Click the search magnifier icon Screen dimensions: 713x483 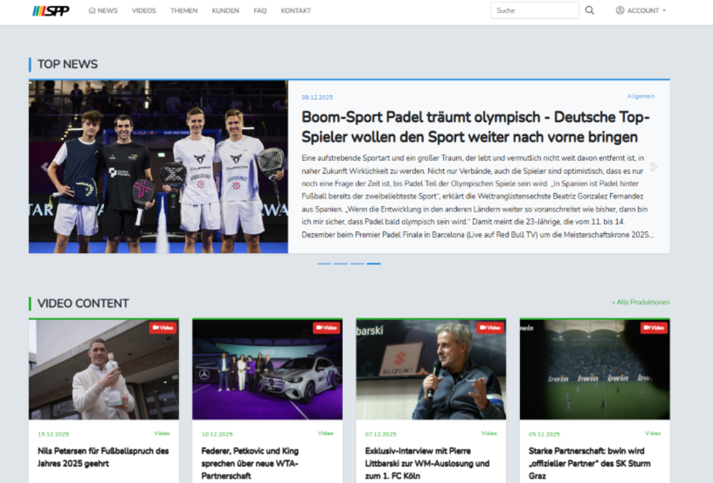pyautogui.click(x=589, y=10)
